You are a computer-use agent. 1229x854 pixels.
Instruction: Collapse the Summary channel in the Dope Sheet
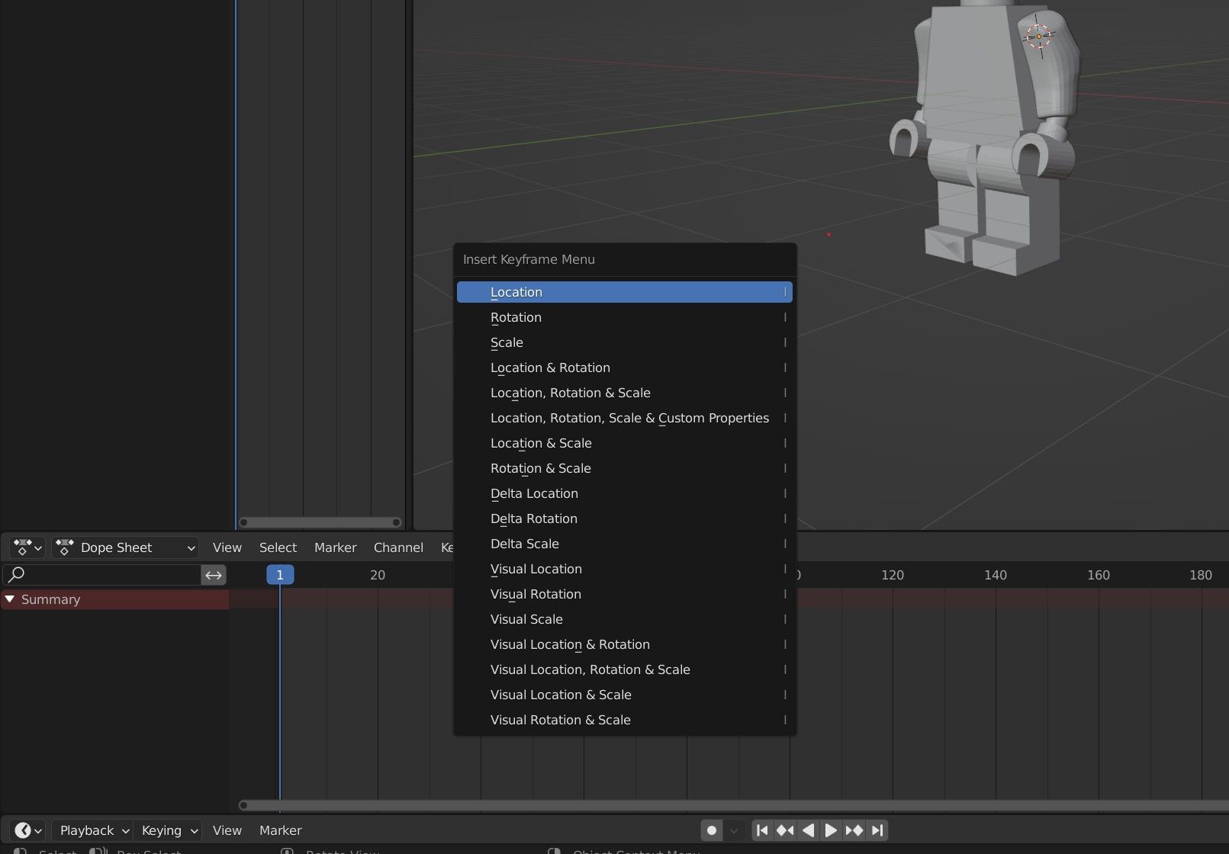click(10, 599)
